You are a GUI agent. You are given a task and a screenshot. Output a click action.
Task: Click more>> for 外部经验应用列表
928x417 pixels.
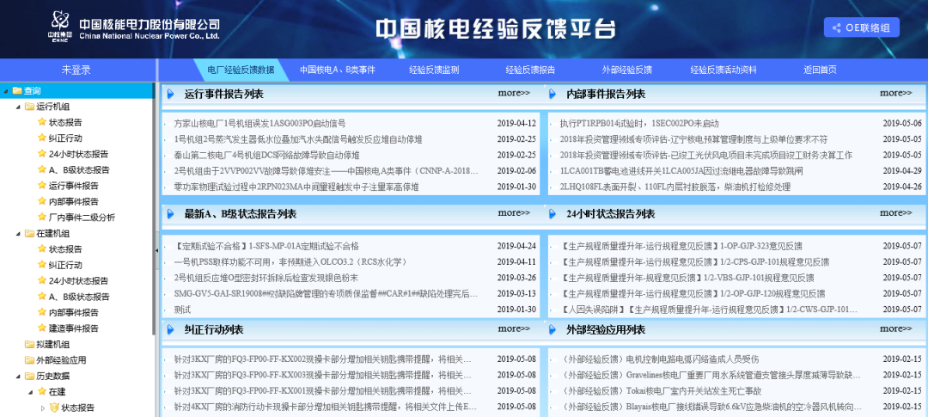pyautogui.click(x=896, y=328)
